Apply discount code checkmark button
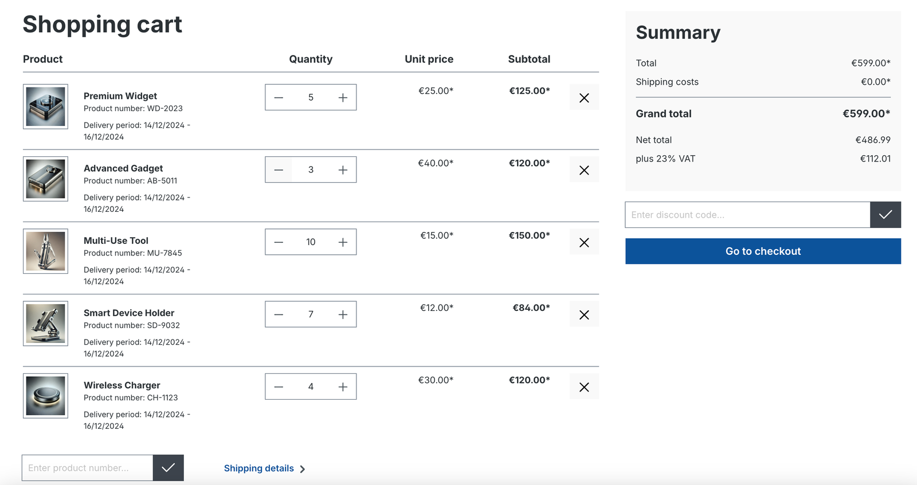917x485 pixels. click(x=885, y=215)
